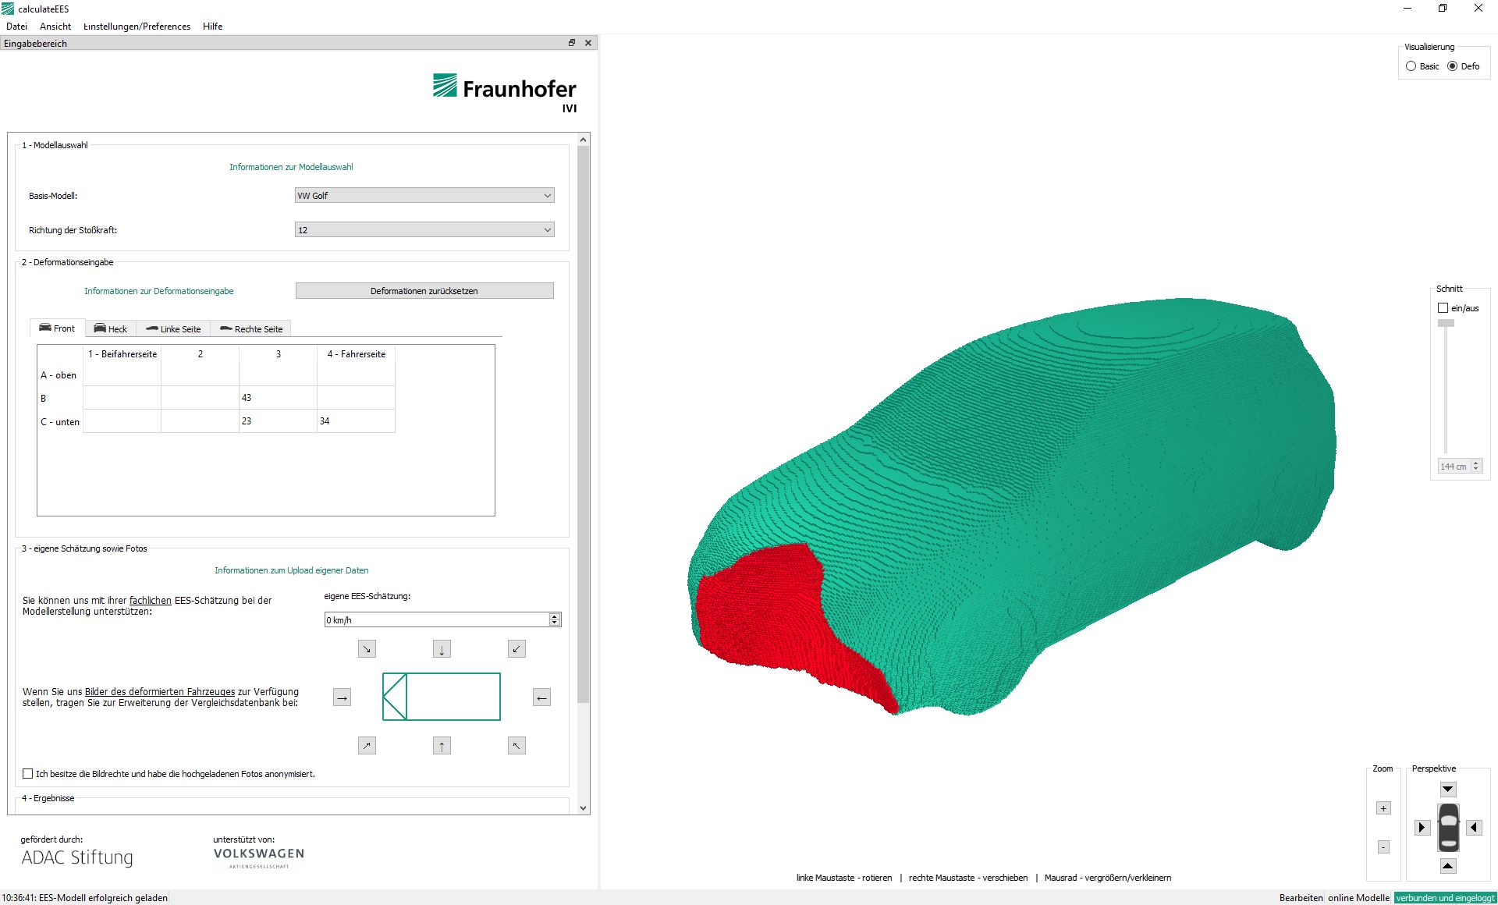Image resolution: width=1498 pixels, height=905 pixels.
Task: Switch to the Front tab
Action: pos(57,328)
